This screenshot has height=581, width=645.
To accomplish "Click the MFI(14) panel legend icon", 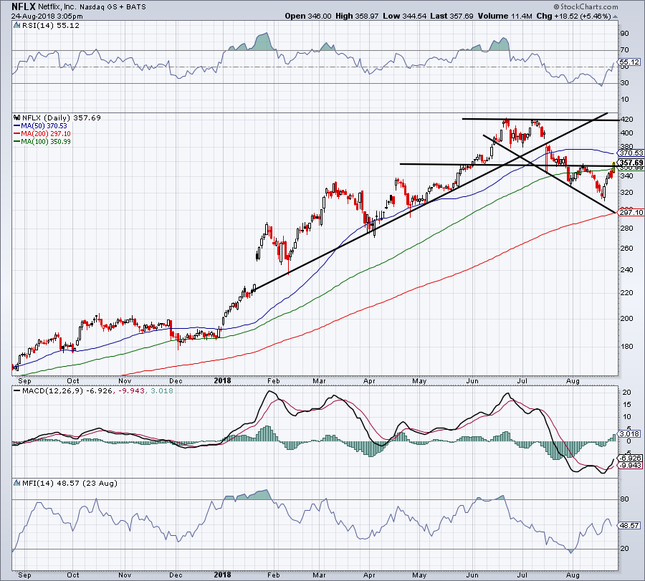I will pos(17,483).
